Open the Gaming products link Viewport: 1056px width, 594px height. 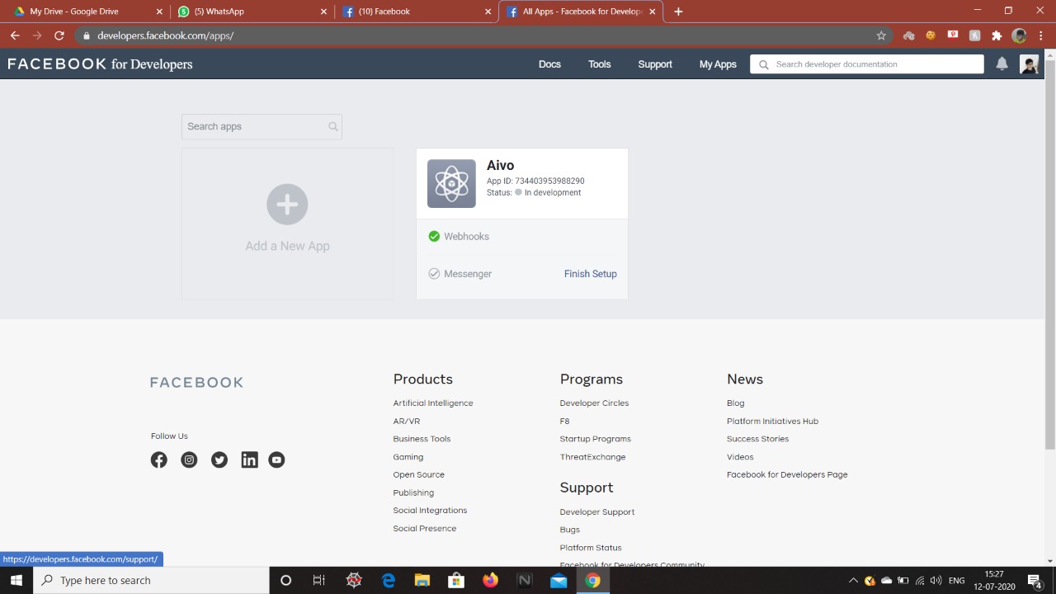pyautogui.click(x=408, y=457)
